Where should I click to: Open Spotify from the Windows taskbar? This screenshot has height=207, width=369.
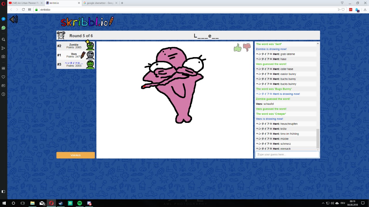pos(80,203)
